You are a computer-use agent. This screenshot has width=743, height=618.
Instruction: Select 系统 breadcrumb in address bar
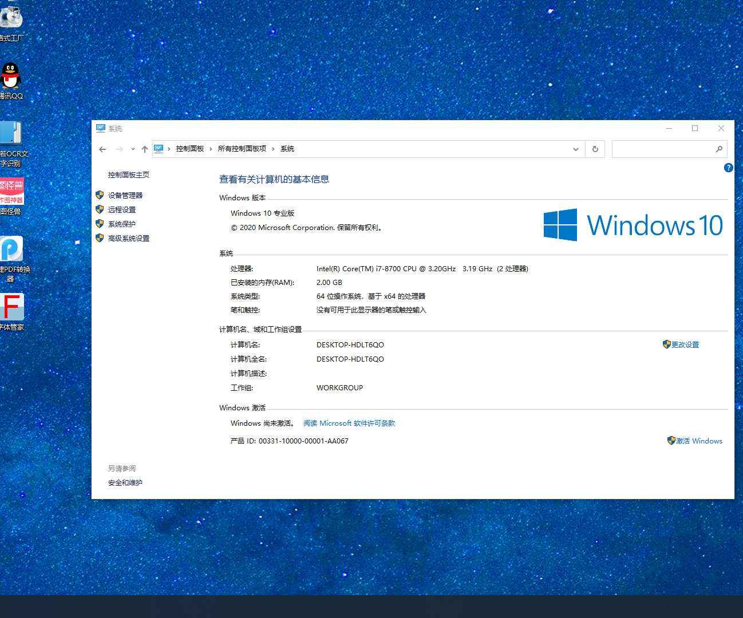click(287, 149)
